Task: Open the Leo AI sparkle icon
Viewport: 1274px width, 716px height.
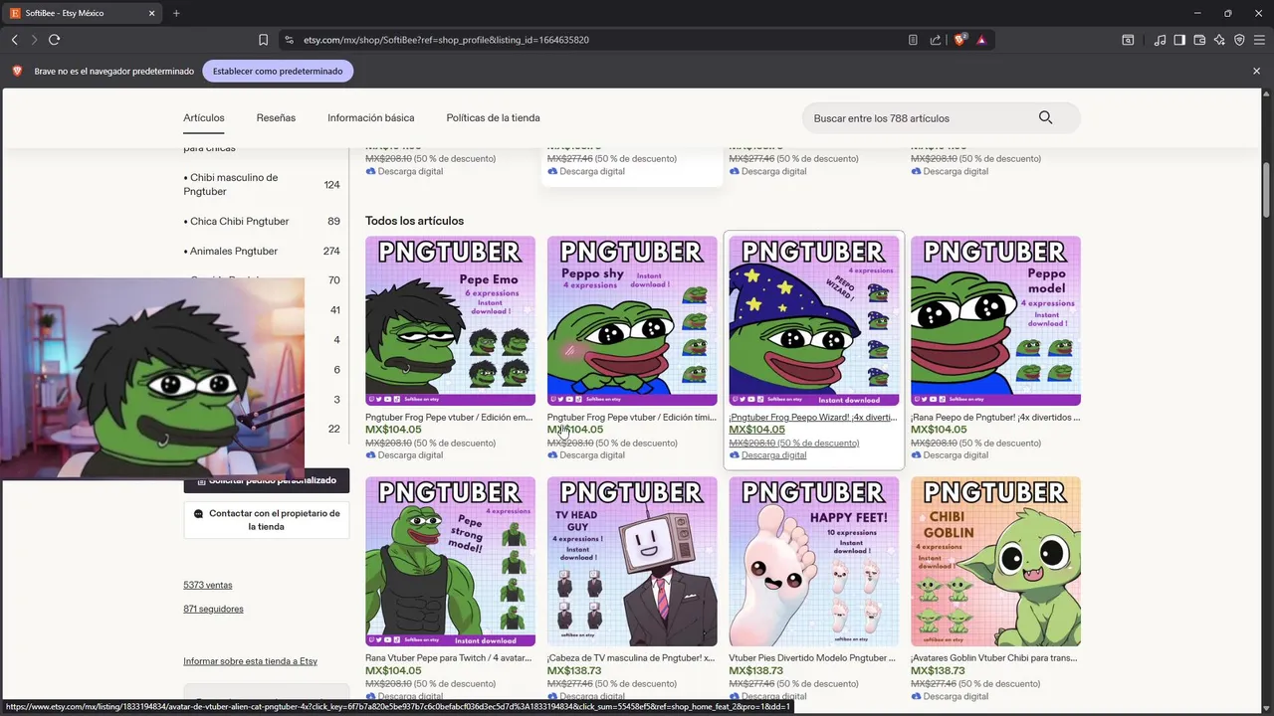Action: [x=1219, y=40]
